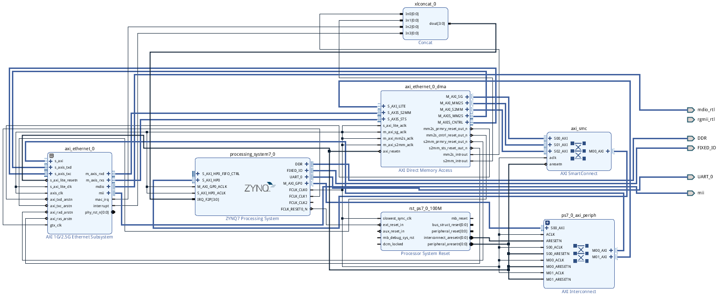The height and width of the screenshot is (300, 720).
Task: Select the AXI Direct Memory Access label
Action: coord(425,170)
